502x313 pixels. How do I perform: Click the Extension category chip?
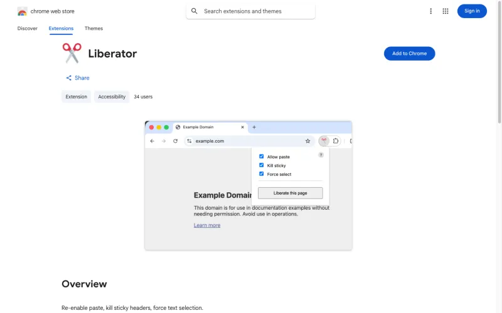coord(76,97)
